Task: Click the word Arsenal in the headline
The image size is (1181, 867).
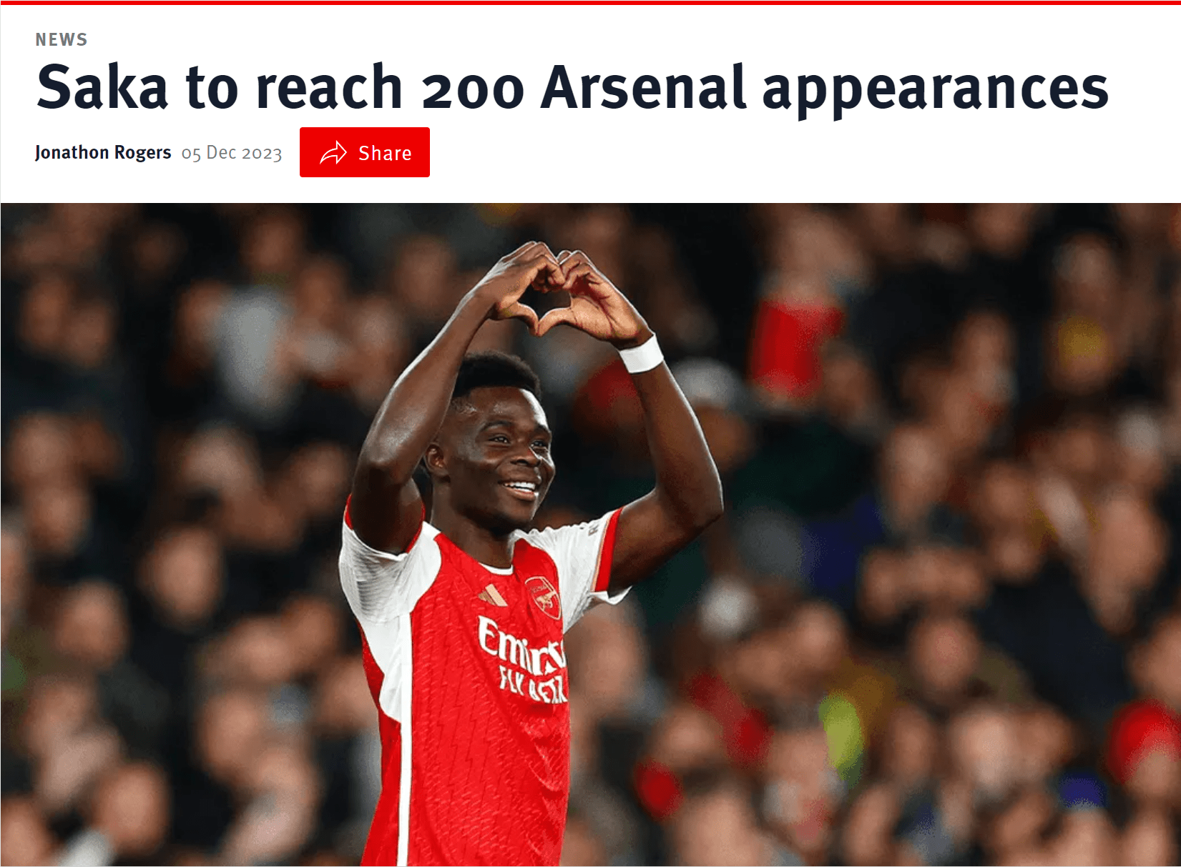Action: coord(644,87)
